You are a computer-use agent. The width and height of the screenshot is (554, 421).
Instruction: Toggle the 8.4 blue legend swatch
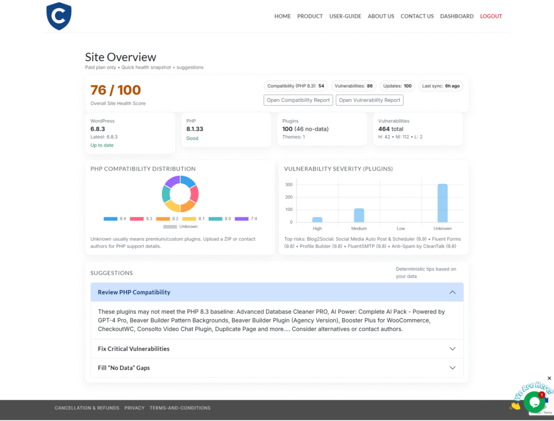[x=110, y=219]
